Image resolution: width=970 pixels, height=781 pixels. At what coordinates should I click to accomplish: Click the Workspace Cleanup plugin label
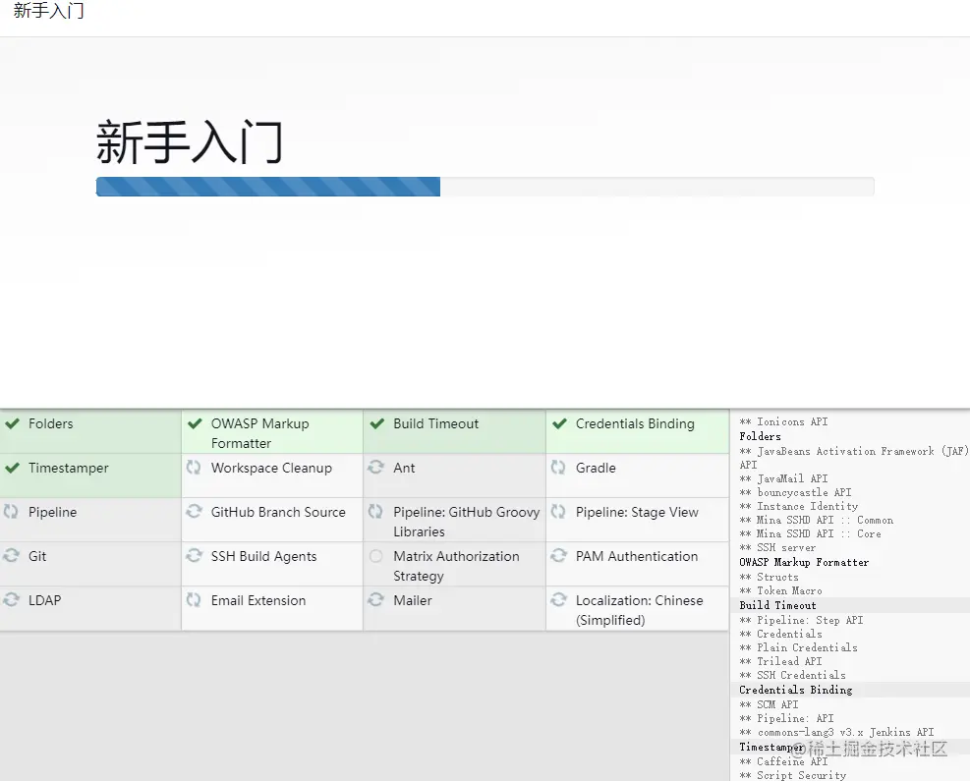[x=271, y=468]
